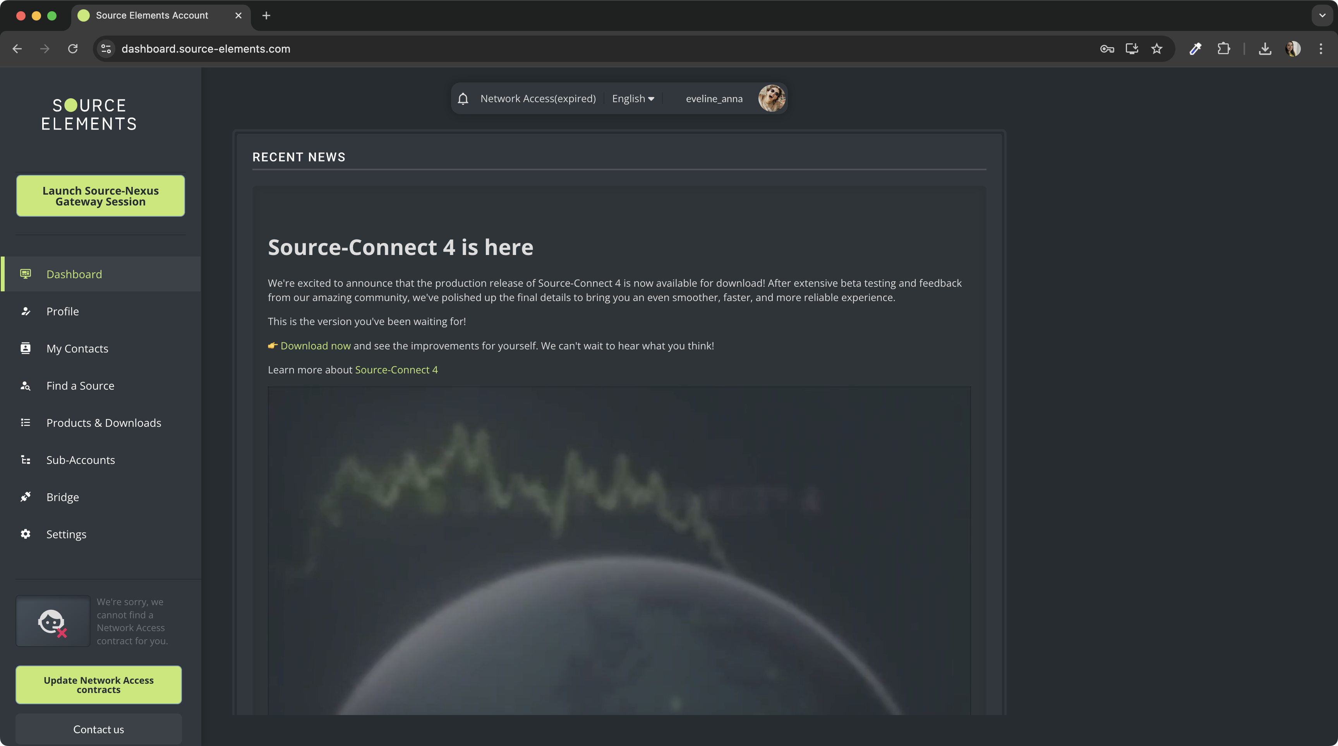1338x746 pixels.
Task: Open Chrome's three-dot menu
Action: (1320, 49)
